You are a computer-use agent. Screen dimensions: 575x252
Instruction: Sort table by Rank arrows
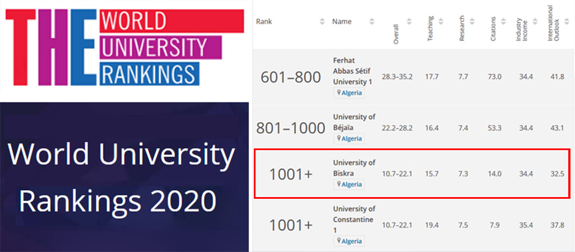coord(322,21)
